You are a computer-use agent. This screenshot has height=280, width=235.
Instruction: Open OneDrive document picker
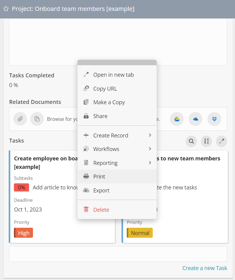coord(195,119)
